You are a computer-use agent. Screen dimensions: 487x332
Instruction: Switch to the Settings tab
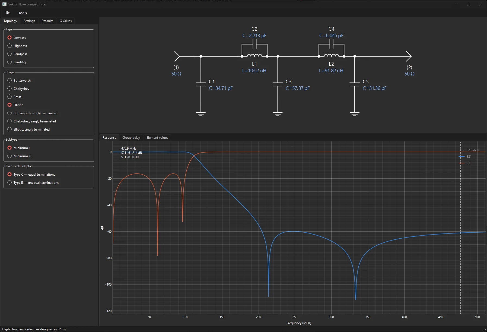(x=29, y=21)
